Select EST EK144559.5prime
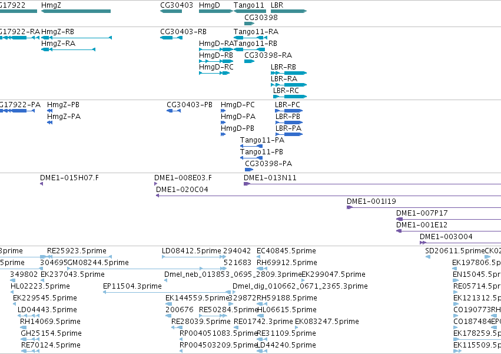501x354 pixels. 197,297
